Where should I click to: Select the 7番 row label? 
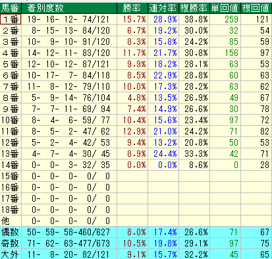[11, 86]
